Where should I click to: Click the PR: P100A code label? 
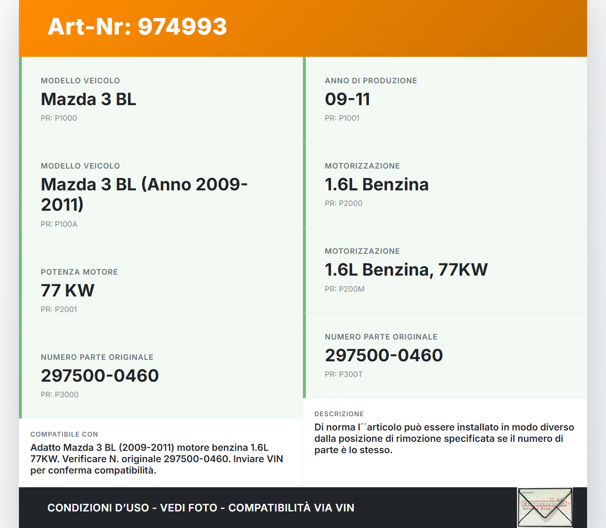pyautogui.click(x=59, y=224)
